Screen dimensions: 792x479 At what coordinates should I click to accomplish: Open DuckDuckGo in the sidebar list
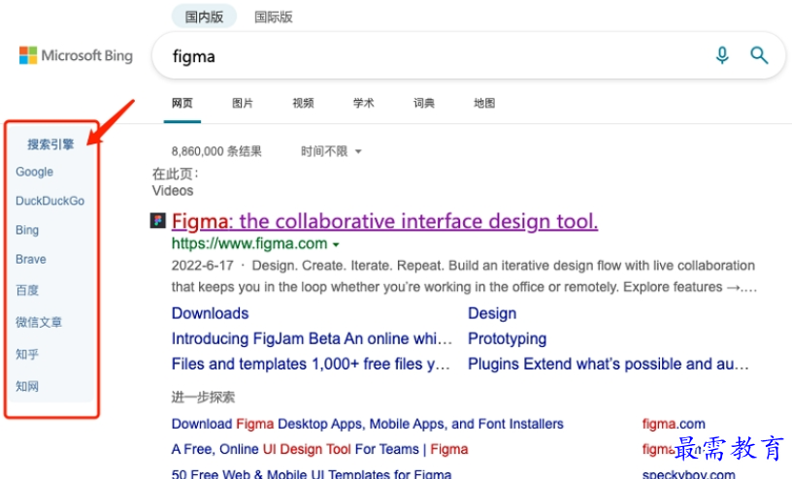pyautogui.click(x=50, y=201)
